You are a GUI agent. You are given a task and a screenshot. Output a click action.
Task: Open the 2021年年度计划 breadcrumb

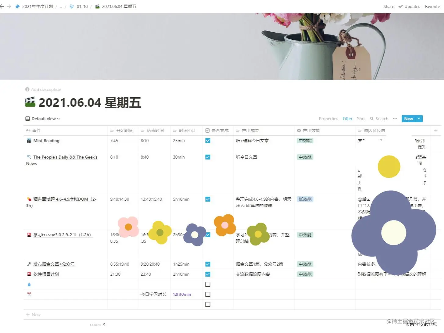point(34,6)
